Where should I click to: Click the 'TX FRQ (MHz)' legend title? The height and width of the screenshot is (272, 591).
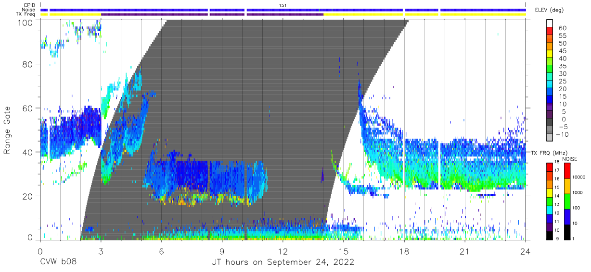pos(549,153)
